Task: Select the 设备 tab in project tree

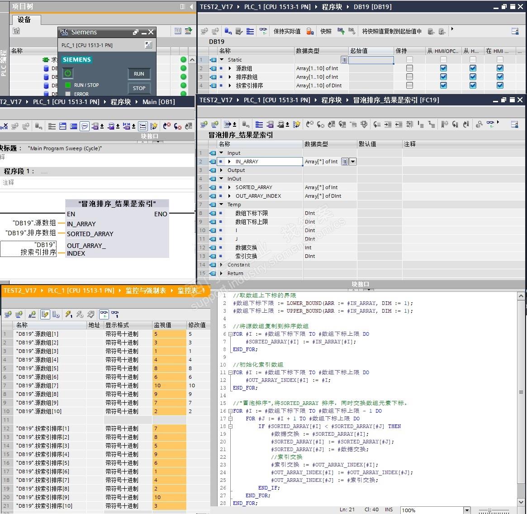Action: click(24, 19)
